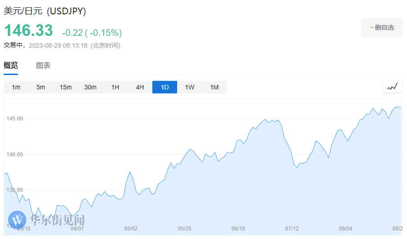Click the 06/19 date marker
Viewport: 407px width, 239px height.
(238, 229)
